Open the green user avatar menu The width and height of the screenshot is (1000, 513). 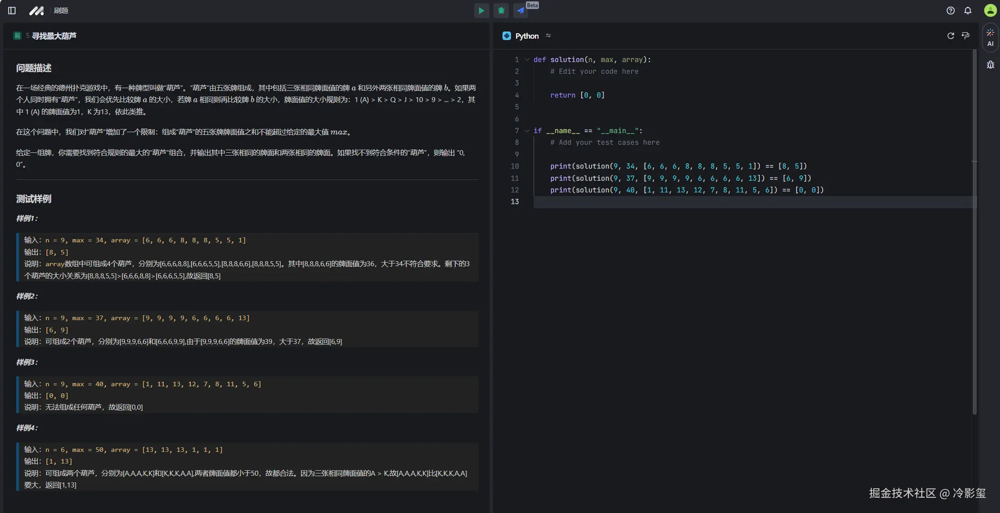[990, 10]
